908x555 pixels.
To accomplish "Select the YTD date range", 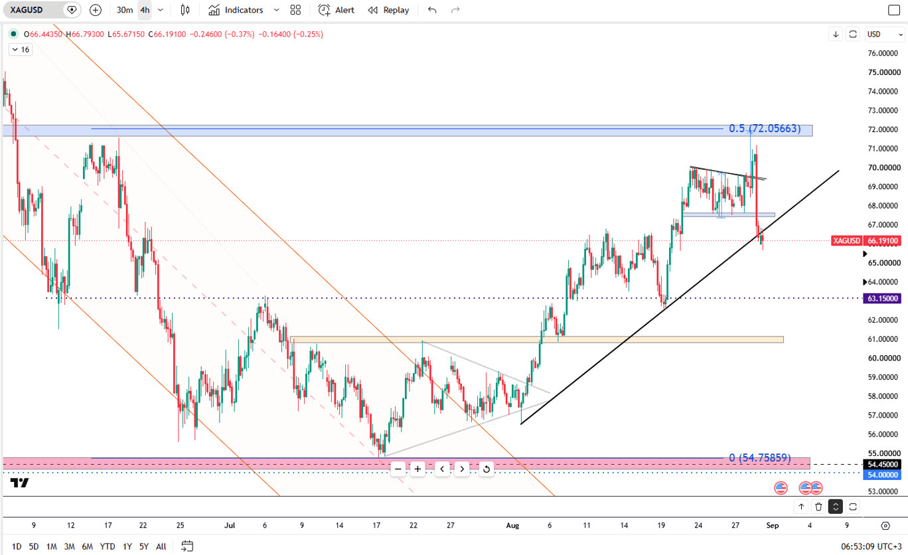I will coord(108,546).
